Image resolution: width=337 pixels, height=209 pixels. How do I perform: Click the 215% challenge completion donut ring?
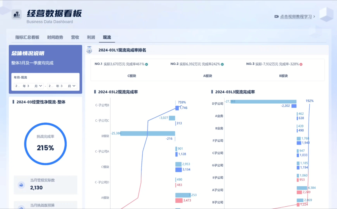coord(45,144)
